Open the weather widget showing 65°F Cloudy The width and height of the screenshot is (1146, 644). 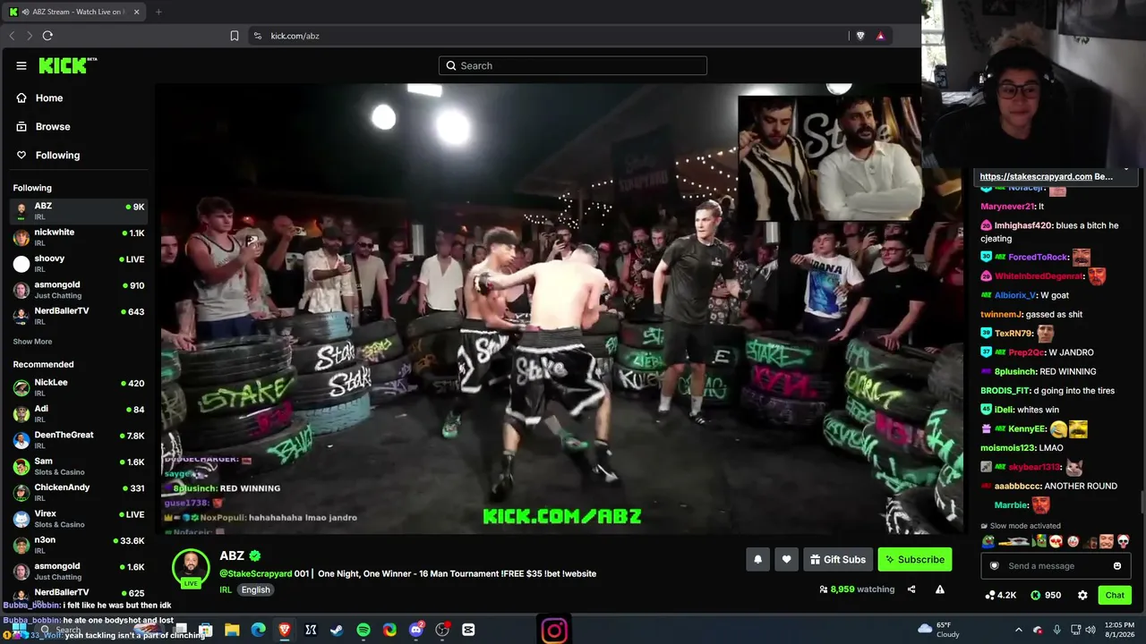tap(938, 631)
